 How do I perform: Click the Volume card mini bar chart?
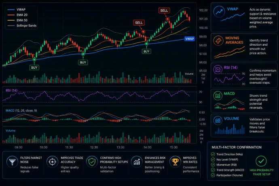click(230, 129)
